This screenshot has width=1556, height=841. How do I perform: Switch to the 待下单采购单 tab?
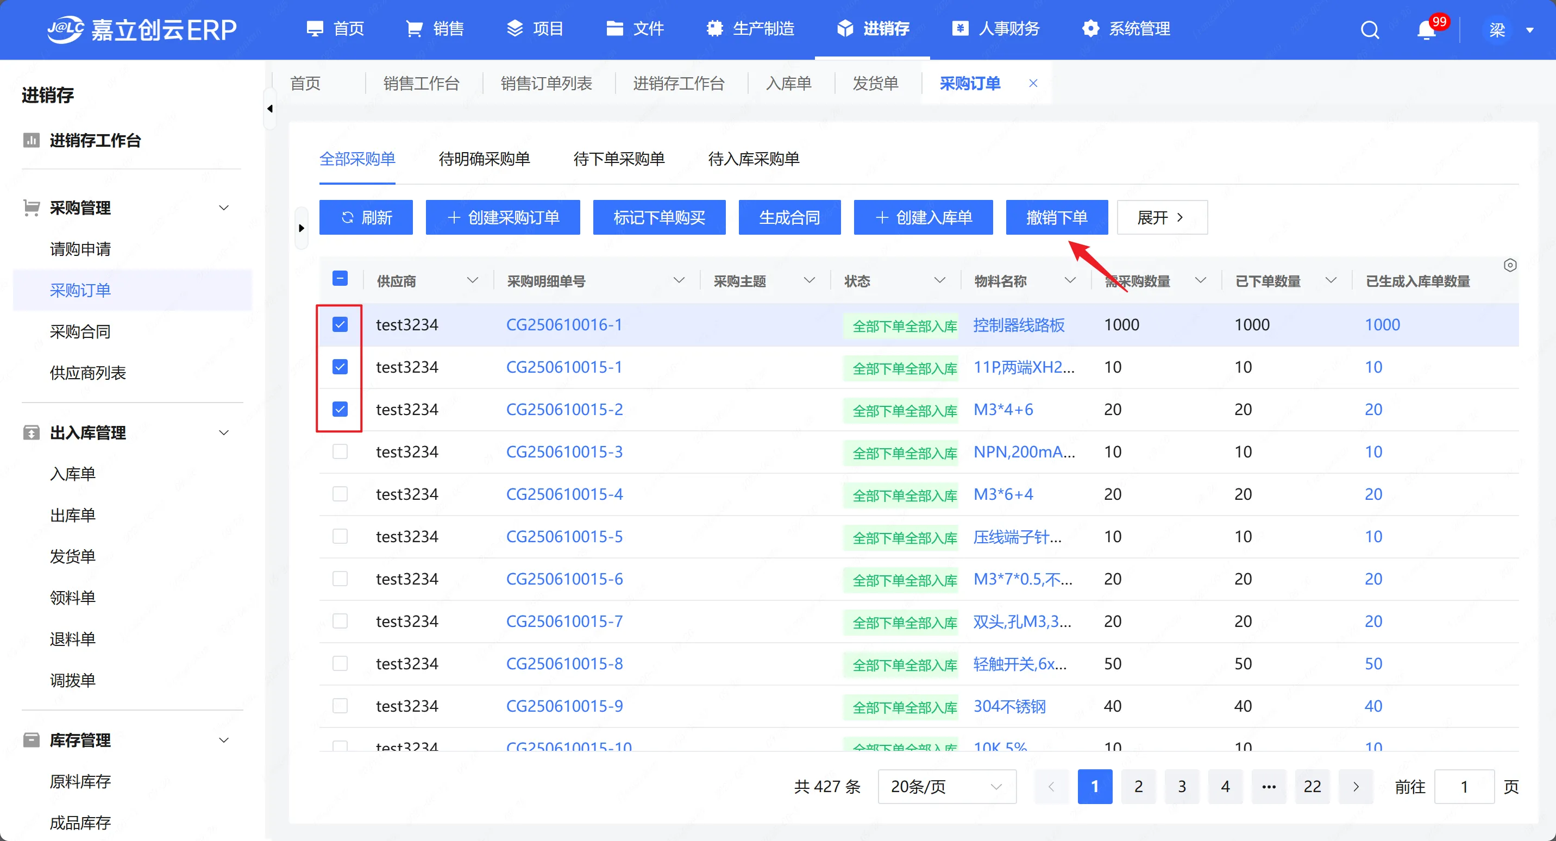tap(618, 159)
